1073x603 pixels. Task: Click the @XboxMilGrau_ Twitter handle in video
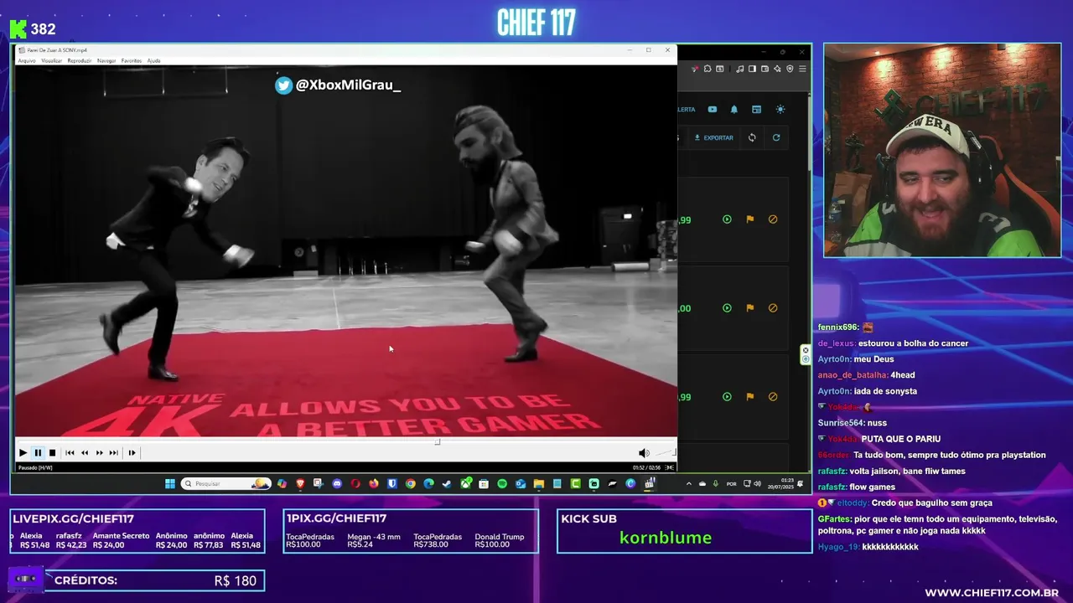point(348,85)
